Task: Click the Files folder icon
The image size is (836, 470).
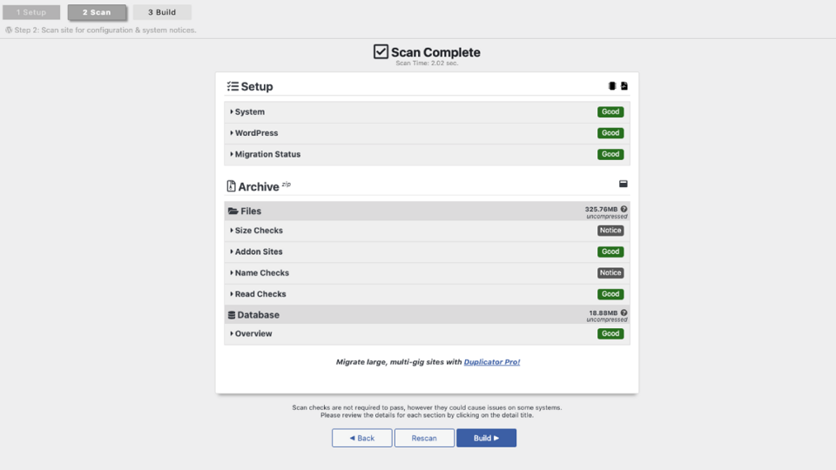Action: point(233,211)
